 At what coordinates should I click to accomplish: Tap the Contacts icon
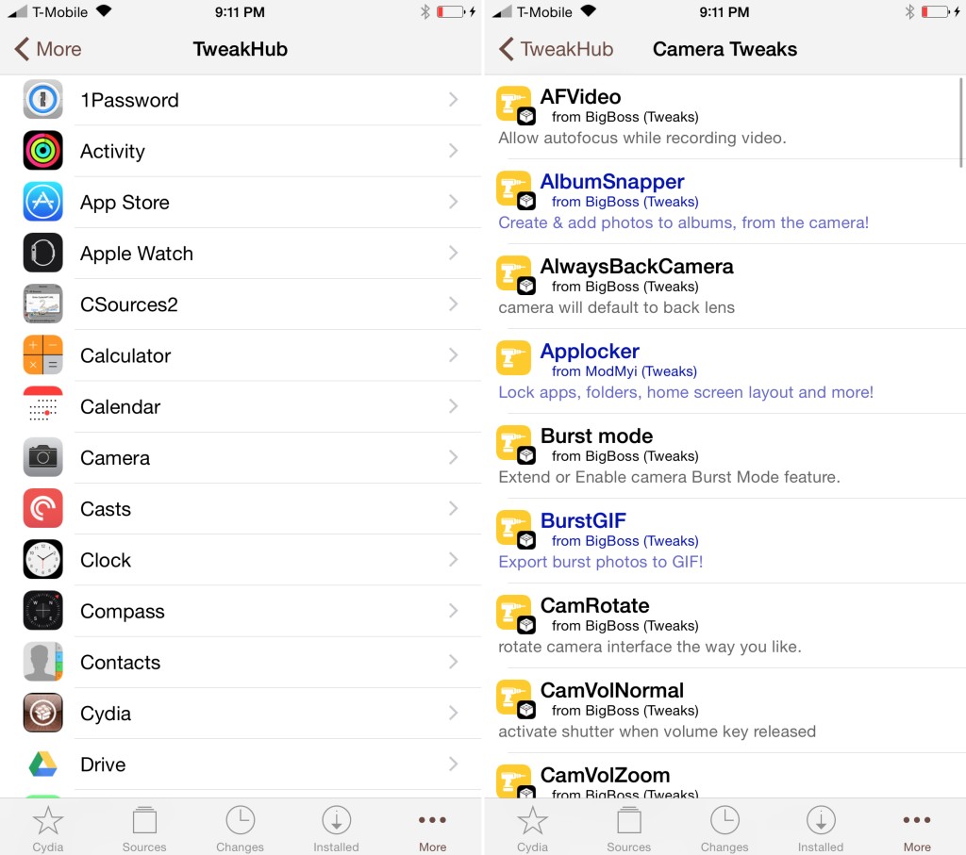click(x=42, y=661)
